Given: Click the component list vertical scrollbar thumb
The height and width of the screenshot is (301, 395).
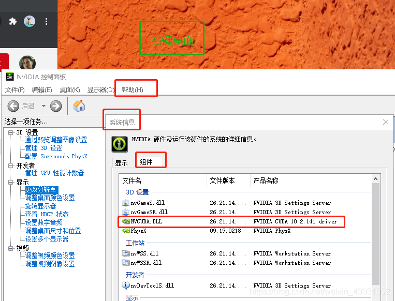Looking at the screenshot, I should coord(375,234).
